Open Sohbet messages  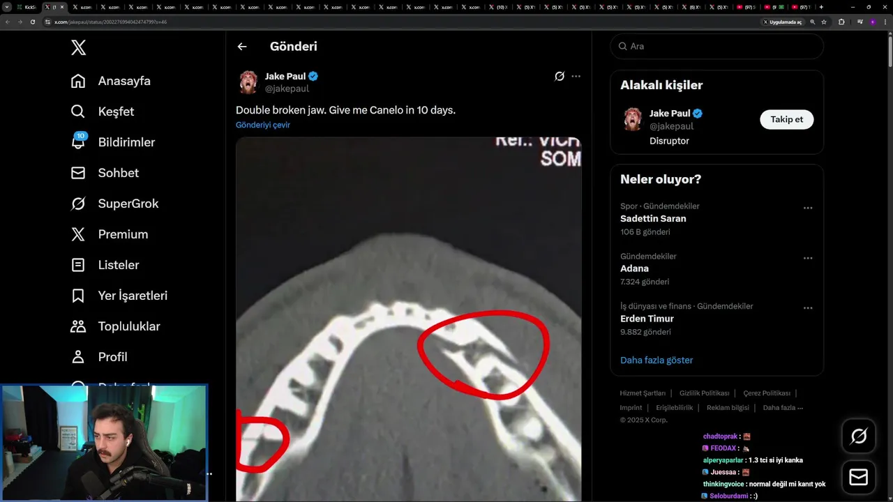click(119, 173)
